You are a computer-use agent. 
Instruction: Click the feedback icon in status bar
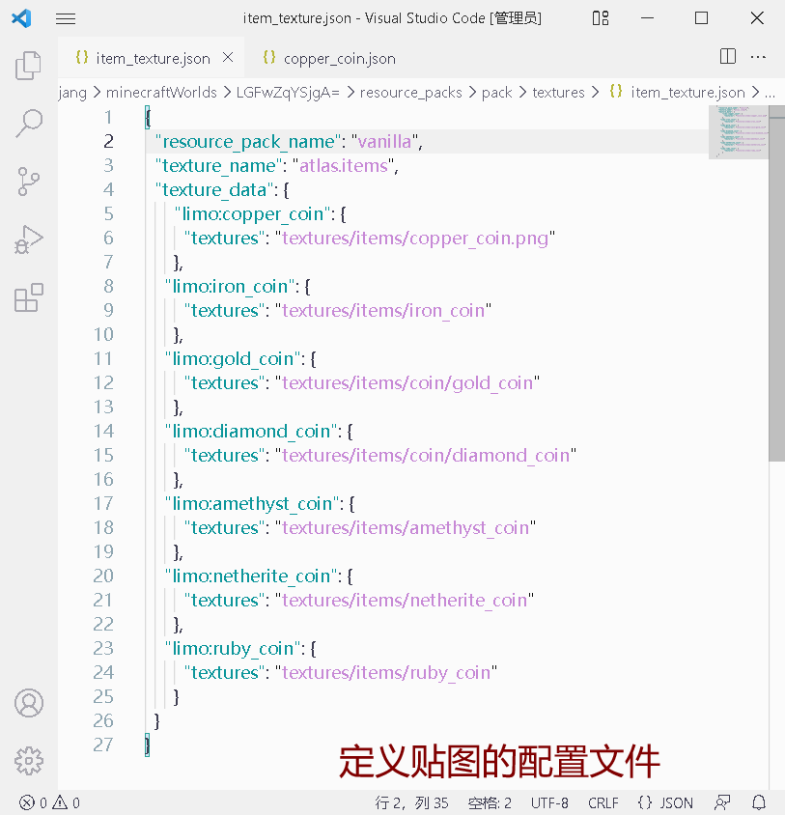722,802
